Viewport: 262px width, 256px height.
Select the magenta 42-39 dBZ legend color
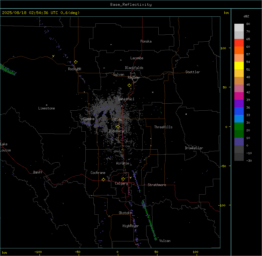point(239,96)
